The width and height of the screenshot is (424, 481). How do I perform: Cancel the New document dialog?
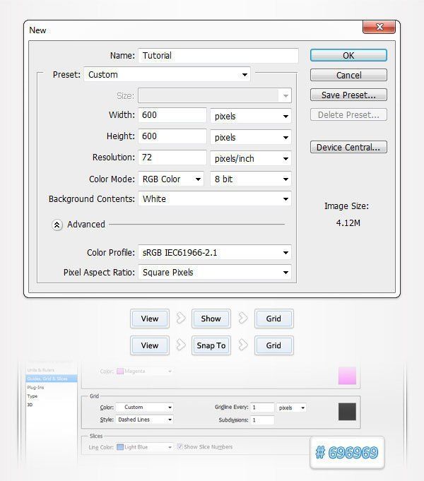348,75
